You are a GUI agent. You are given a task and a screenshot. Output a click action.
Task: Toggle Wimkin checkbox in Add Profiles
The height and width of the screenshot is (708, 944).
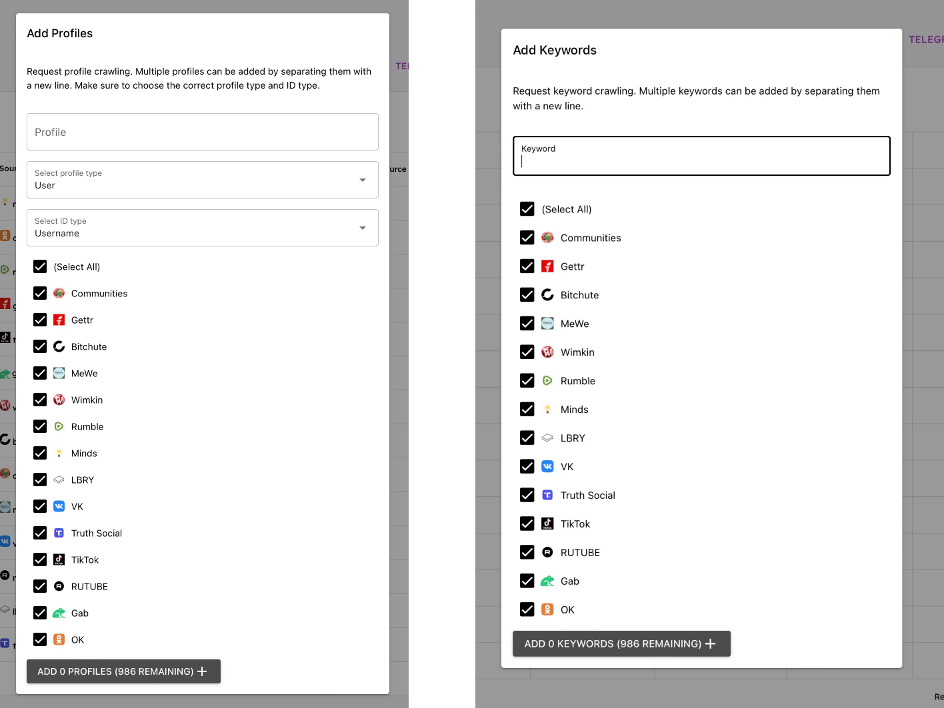(40, 400)
